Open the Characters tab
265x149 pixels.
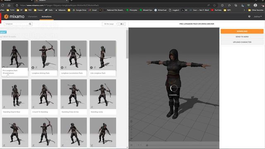click(33, 17)
